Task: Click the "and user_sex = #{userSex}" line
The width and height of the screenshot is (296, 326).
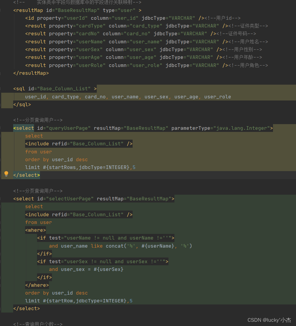Action: (86, 269)
